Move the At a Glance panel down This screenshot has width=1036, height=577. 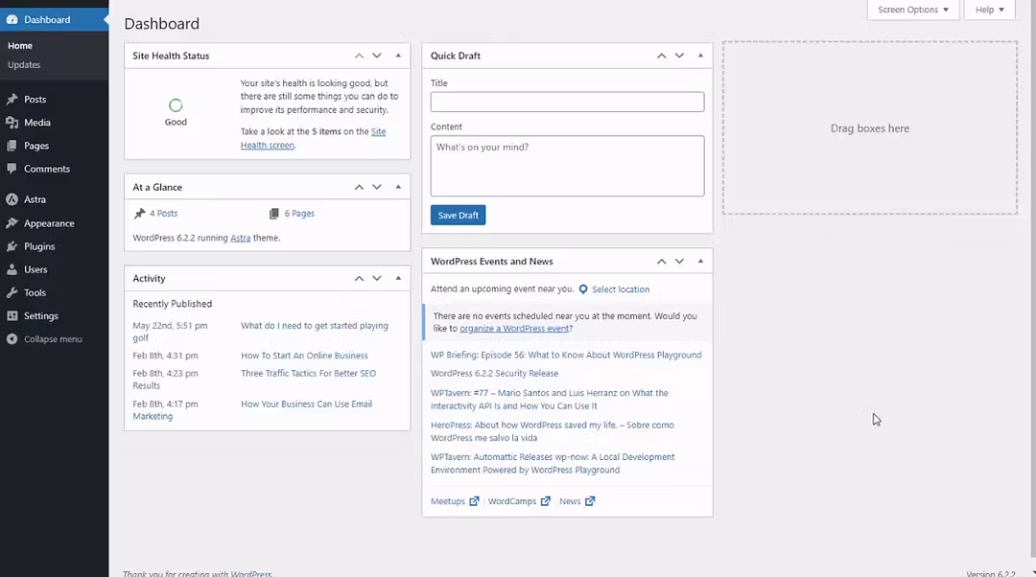coord(377,188)
